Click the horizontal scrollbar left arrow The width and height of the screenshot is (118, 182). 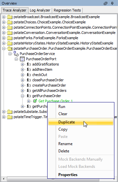coord(4,179)
